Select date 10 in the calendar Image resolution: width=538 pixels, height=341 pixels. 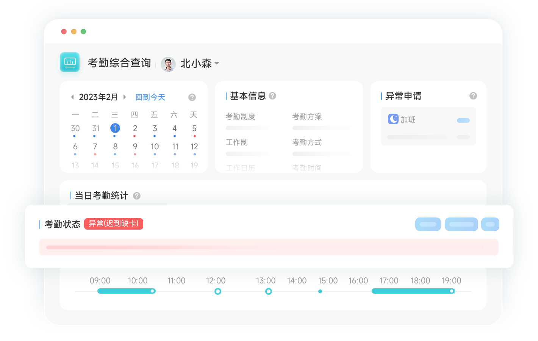pyautogui.click(x=155, y=147)
